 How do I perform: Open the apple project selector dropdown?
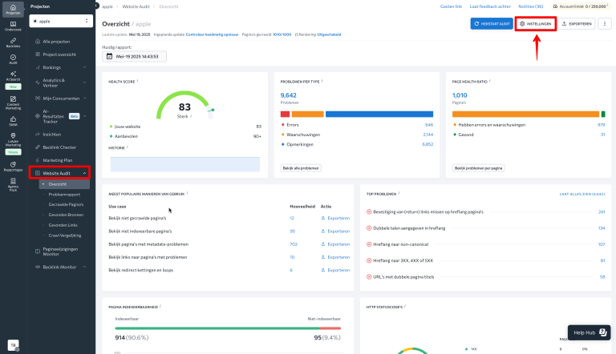coord(61,21)
